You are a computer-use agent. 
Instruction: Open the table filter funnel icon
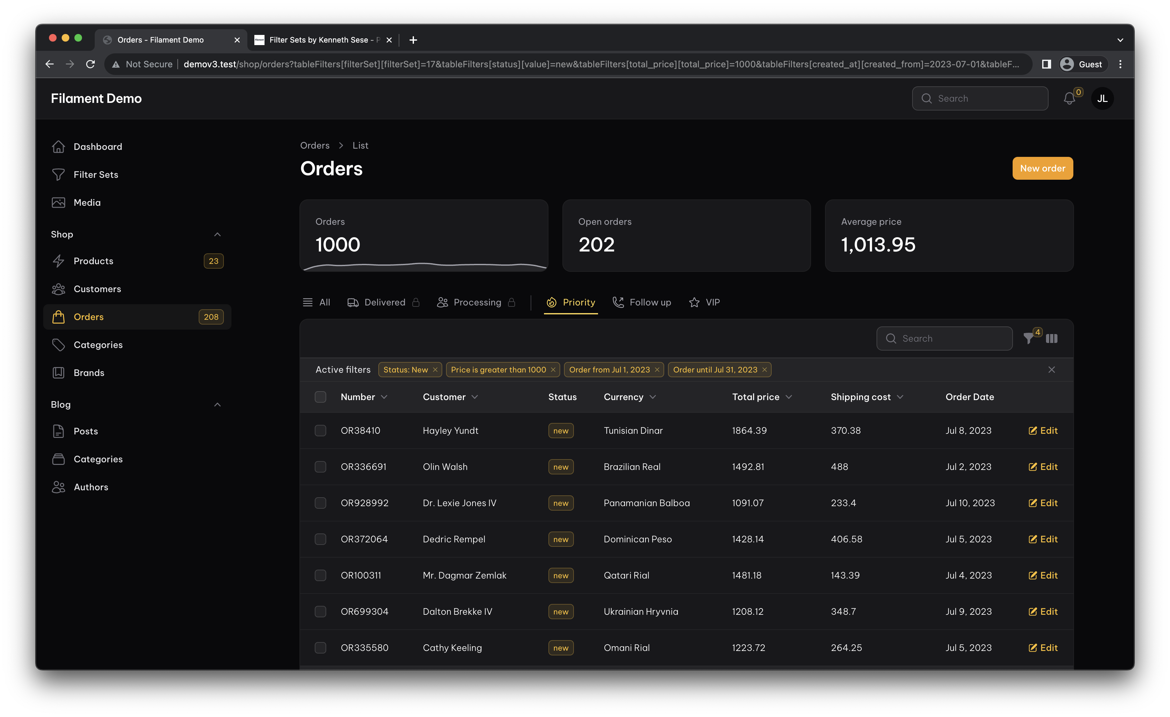click(x=1028, y=338)
